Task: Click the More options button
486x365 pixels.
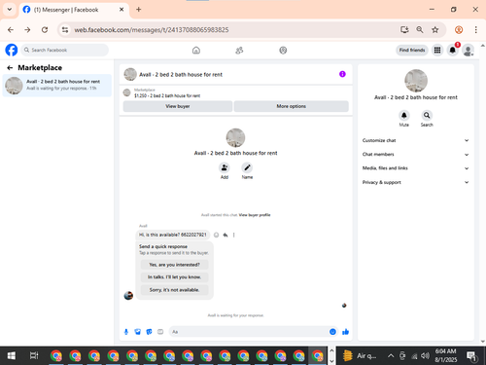Action: coord(291,106)
